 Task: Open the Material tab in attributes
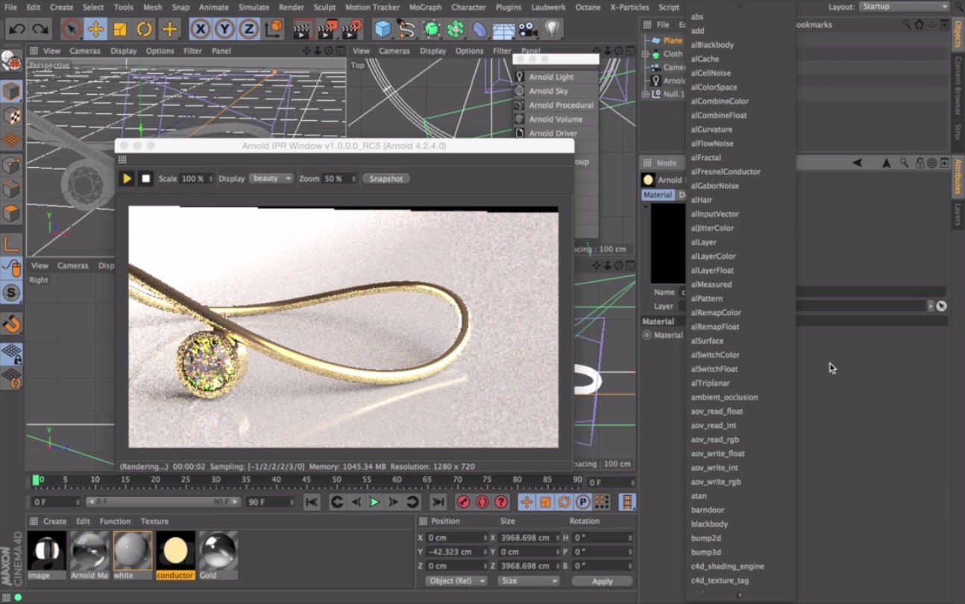[658, 195]
